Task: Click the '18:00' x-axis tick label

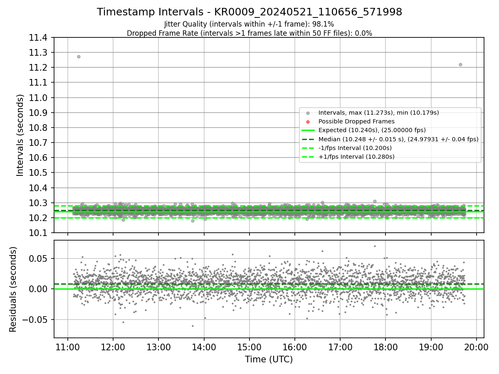Action: tap(385, 347)
